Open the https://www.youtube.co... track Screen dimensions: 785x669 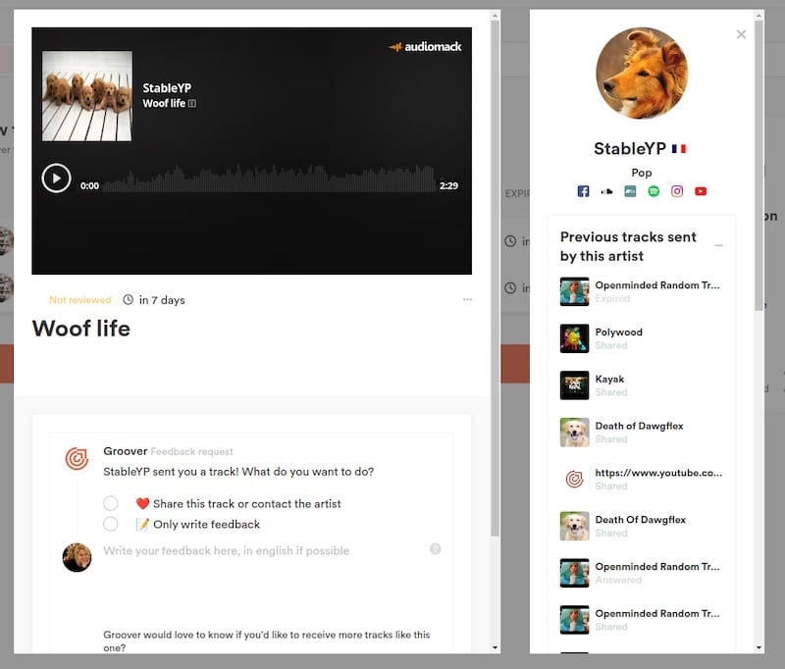pyautogui.click(x=642, y=479)
